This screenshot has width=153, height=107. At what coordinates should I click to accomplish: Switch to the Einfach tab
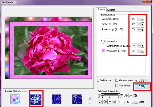coord(101,9)
